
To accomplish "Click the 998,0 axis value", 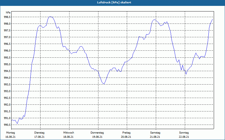I will click(7, 24).
